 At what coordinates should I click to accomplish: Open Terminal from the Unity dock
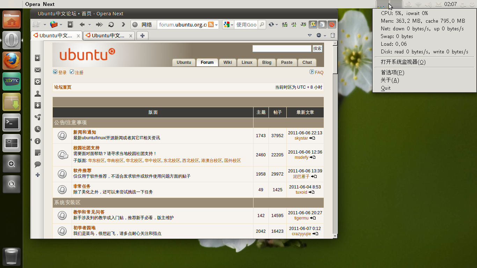[12, 122]
